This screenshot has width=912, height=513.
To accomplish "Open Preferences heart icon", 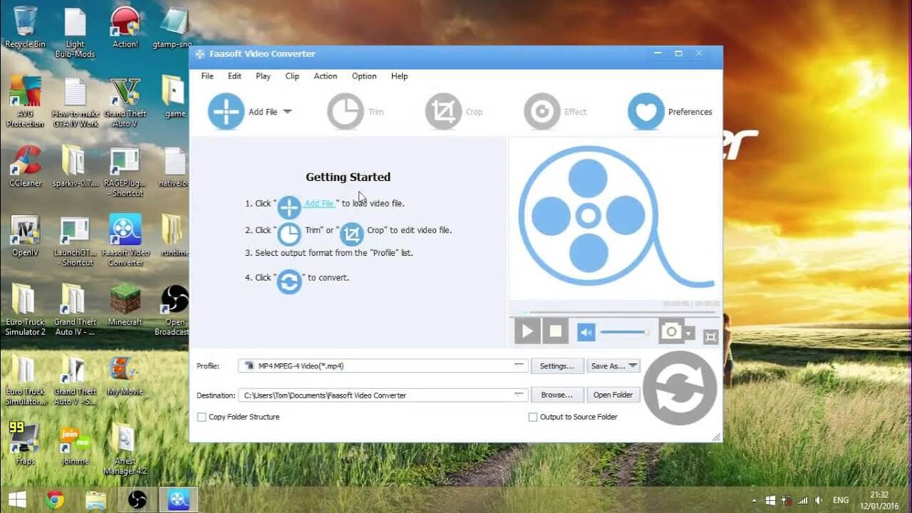I will (646, 112).
